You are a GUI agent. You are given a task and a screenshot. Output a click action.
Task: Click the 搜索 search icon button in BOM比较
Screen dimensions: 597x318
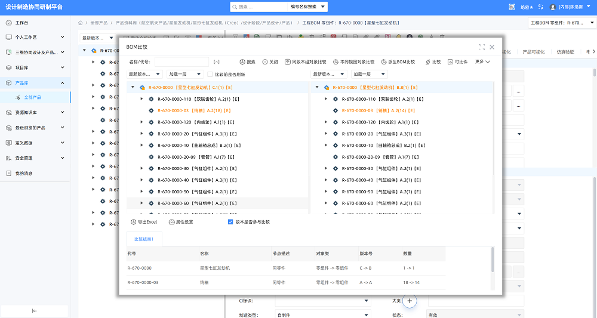(248, 62)
